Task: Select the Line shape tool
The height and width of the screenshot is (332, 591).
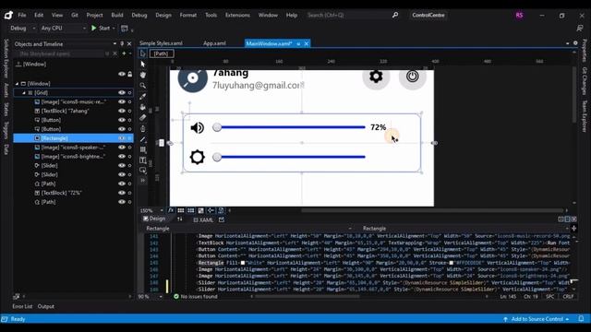Action: pos(143,139)
